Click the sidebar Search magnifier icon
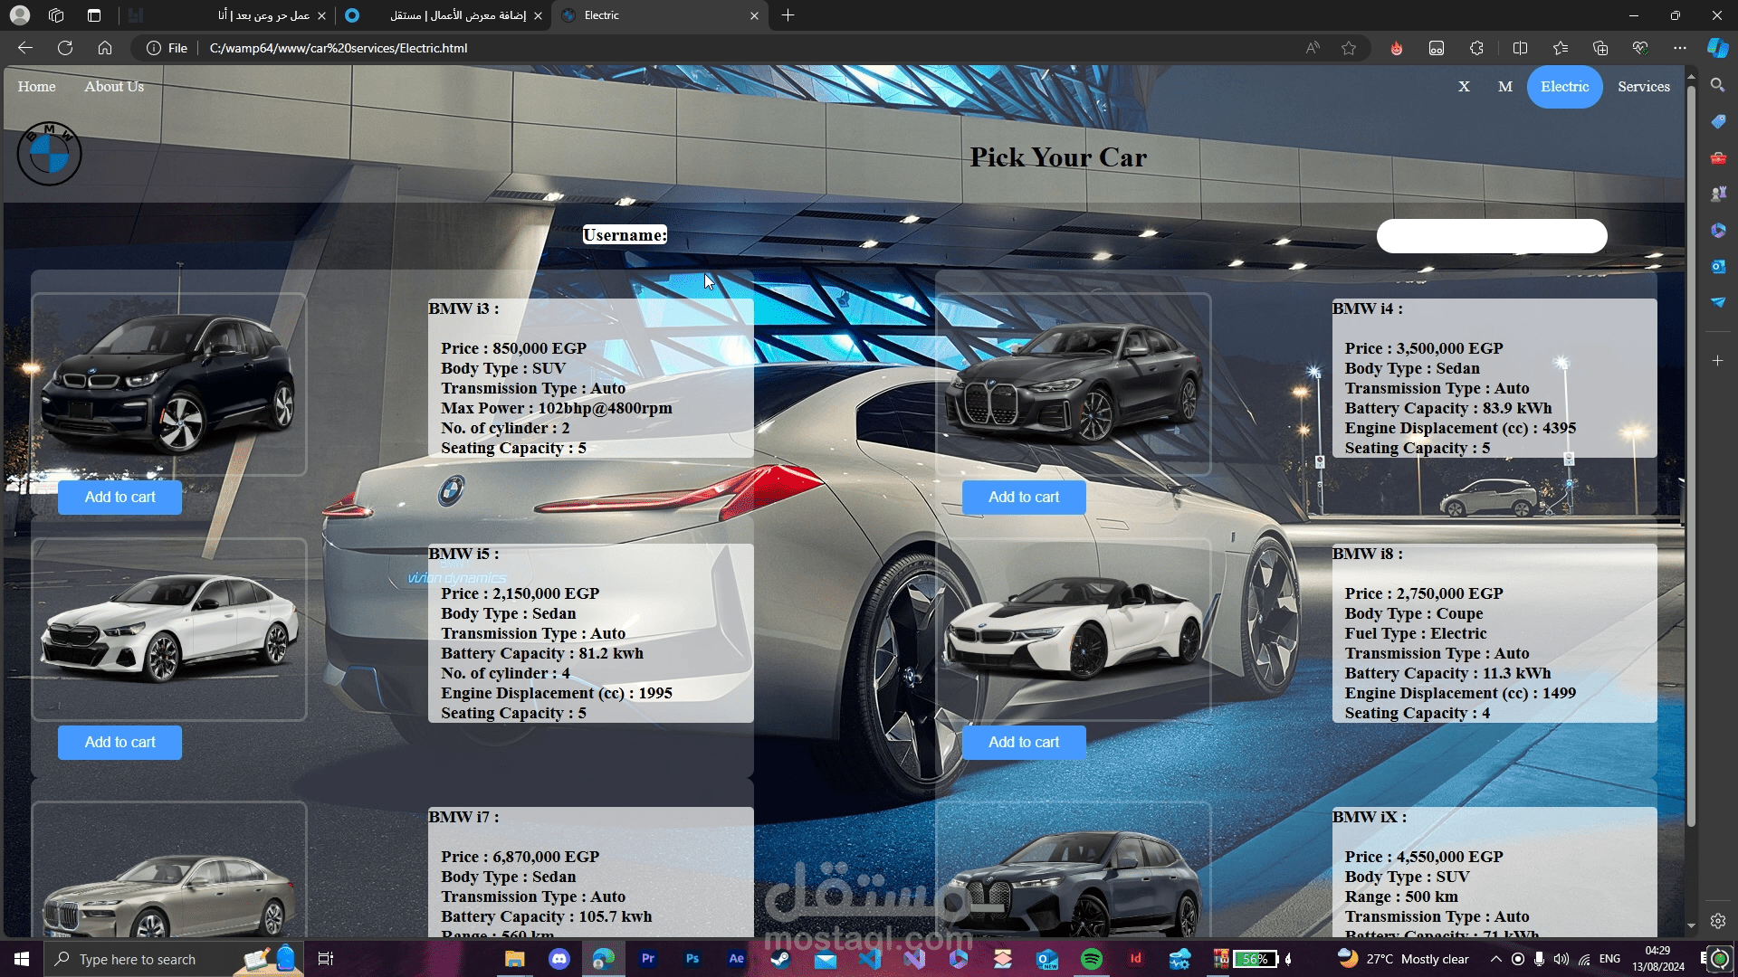The height and width of the screenshot is (977, 1738). click(x=1717, y=85)
